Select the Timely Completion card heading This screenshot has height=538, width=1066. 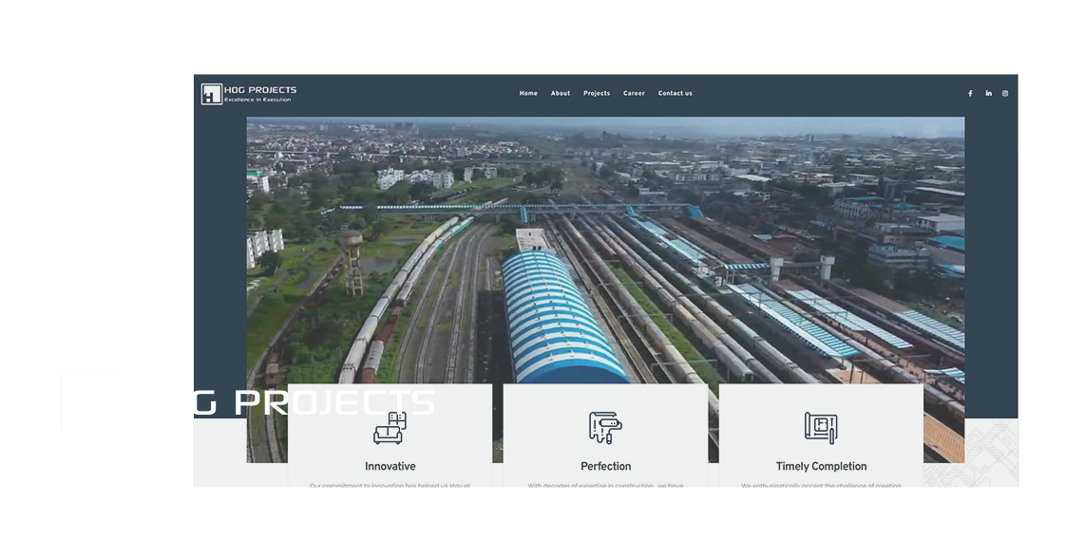(821, 466)
